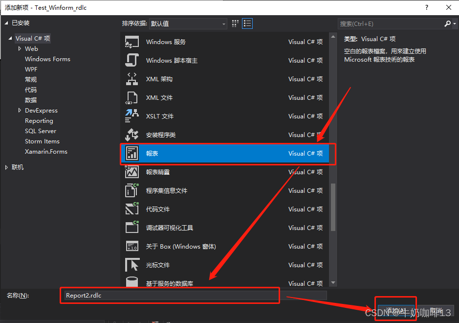The image size is (459, 323).
Task: Collapse the Visual C# 项 node
Action: [11, 38]
